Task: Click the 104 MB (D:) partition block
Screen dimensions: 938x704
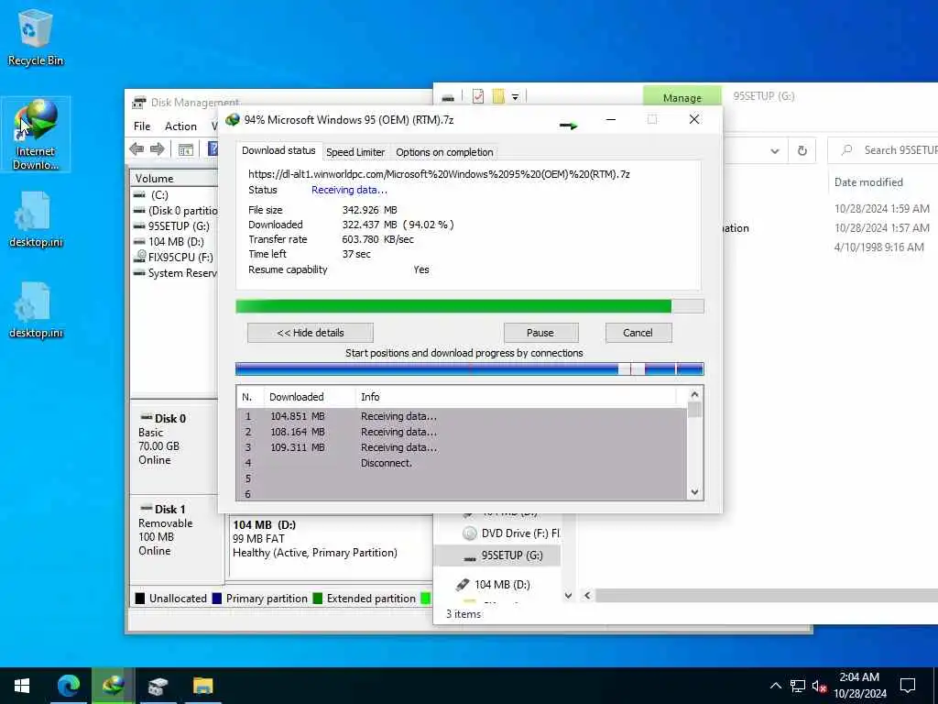Action: [330, 546]
